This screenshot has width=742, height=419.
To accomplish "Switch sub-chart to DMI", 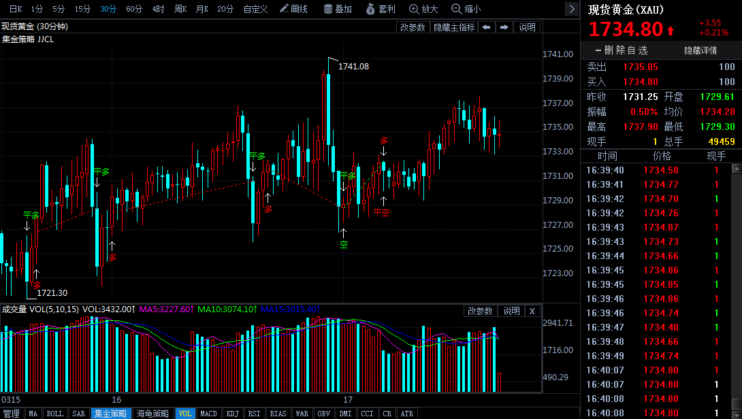I will (x=345, y=414).
